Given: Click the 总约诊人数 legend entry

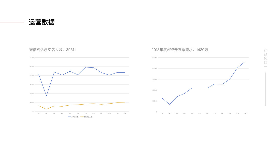Looking at the screenshot, I should (x=75, y=117).
